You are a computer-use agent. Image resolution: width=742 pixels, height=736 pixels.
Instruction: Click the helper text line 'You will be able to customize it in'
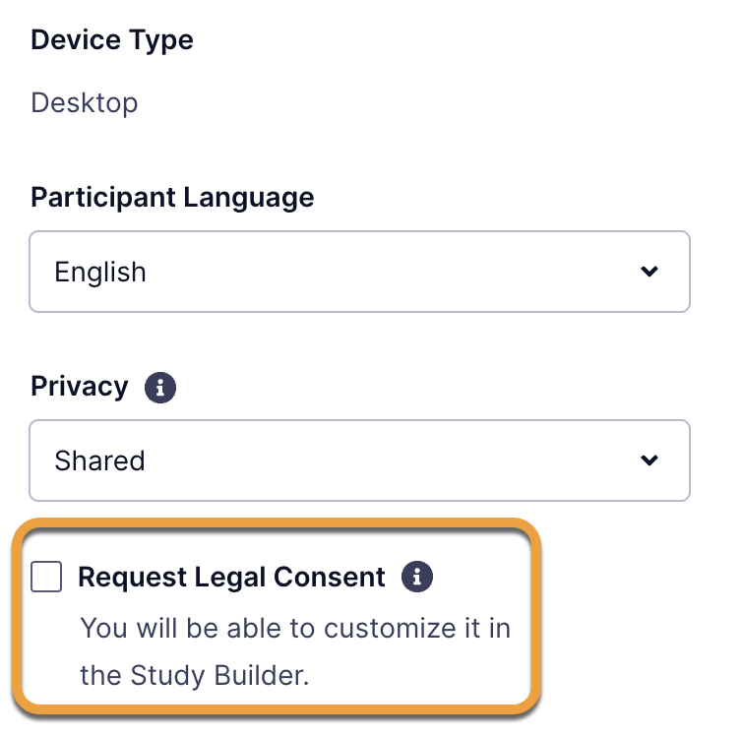[x=295, y=629]
